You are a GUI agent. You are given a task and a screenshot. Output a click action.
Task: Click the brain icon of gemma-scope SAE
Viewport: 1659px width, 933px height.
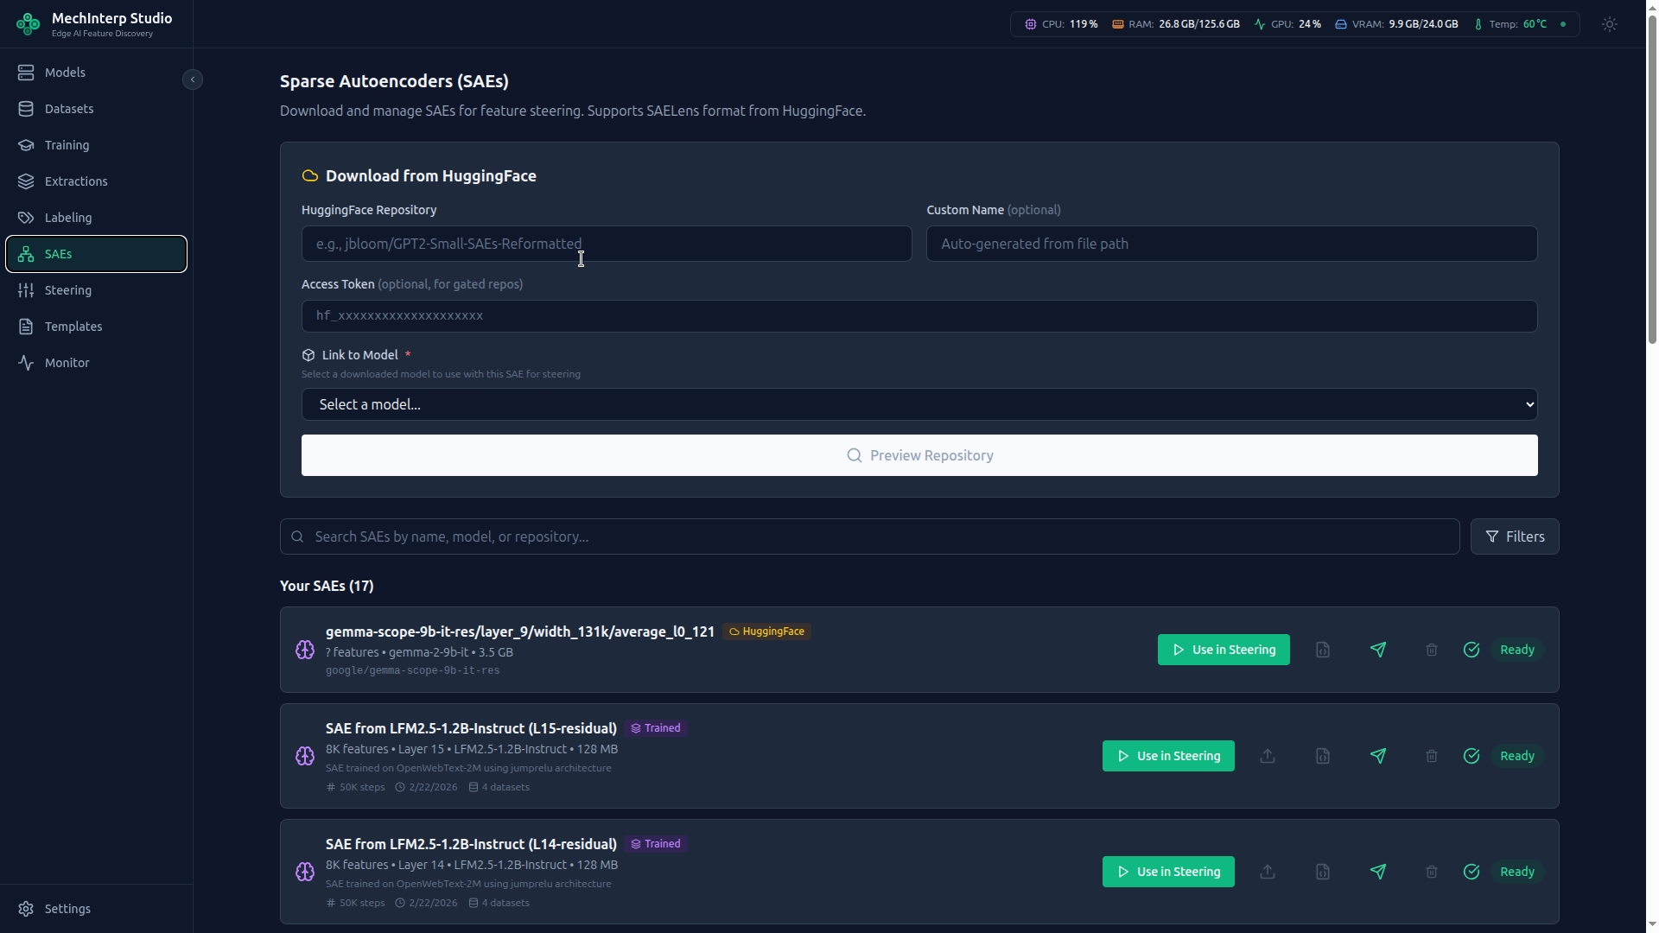(x=305, y=650)
